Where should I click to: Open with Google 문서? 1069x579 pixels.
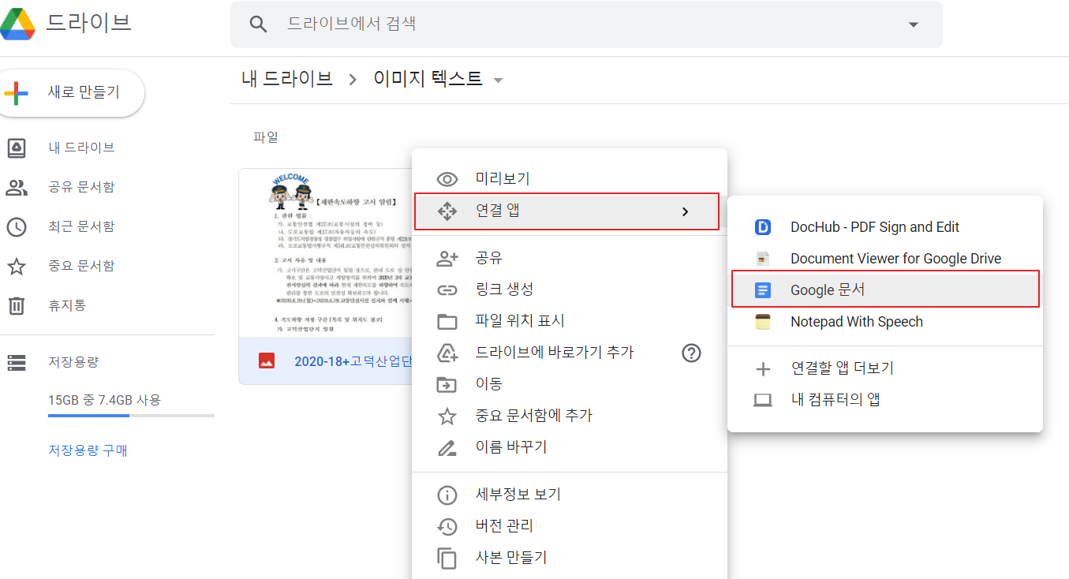[x=885, y=289]
